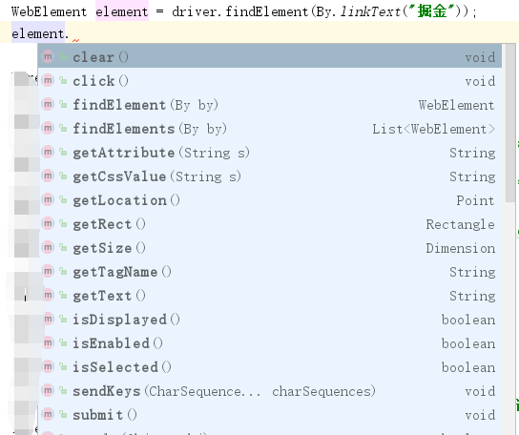
Task: Click the method icon beside submit()
Action: click(x=48, y=414)
